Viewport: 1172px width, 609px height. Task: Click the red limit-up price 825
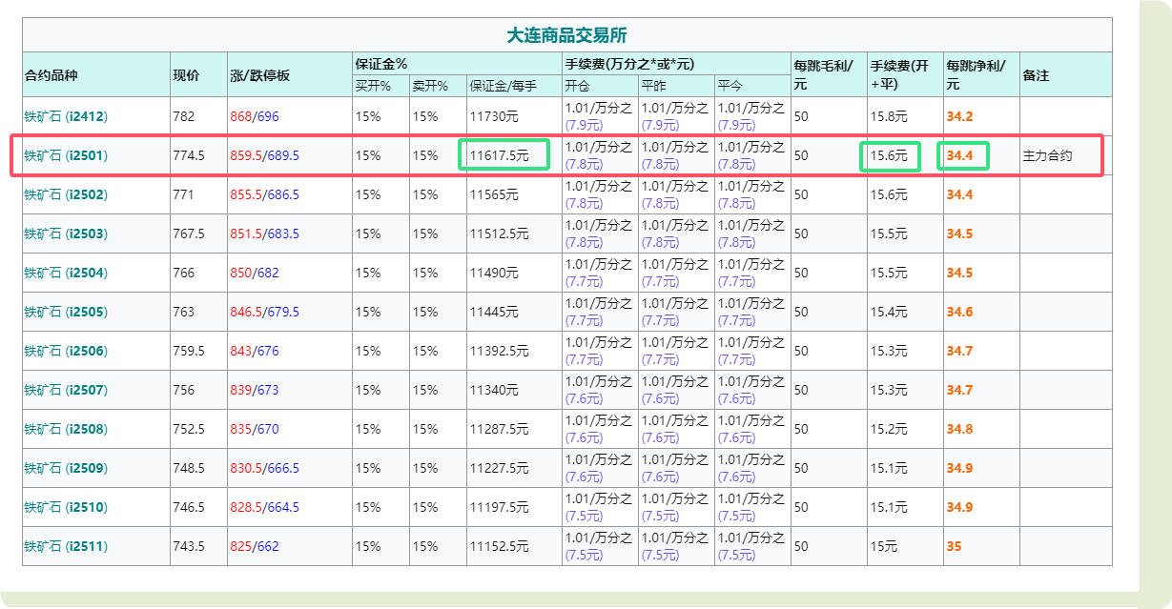(240, 546)
